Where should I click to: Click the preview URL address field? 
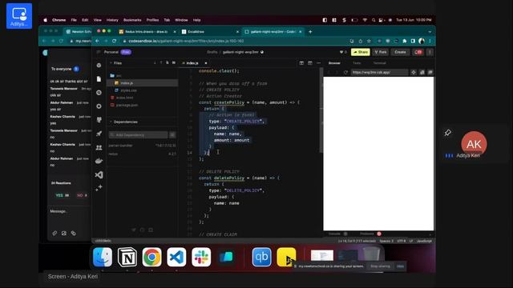point(379,72)
